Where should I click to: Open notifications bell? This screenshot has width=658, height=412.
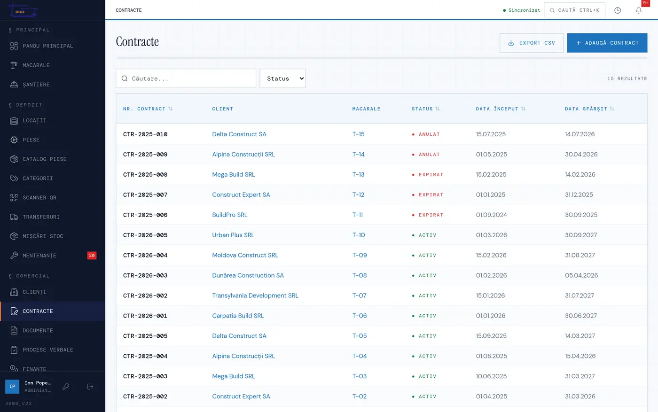639,10
